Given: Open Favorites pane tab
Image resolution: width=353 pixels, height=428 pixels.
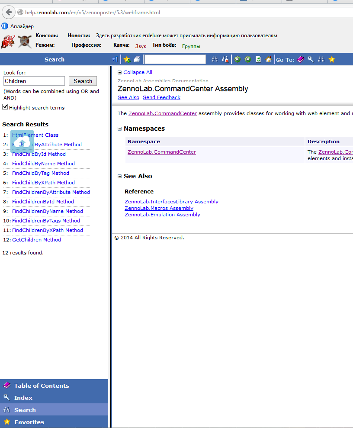Looking at the screenshot, I should (54, 422).
